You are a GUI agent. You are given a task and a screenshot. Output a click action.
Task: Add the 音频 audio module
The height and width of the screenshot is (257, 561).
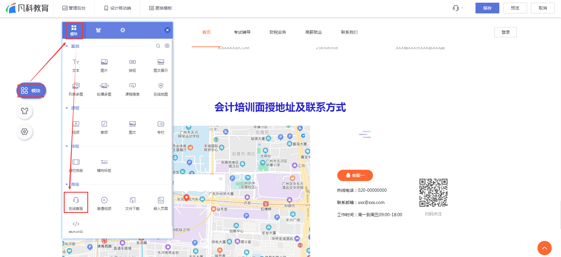(x=104, y=127)
